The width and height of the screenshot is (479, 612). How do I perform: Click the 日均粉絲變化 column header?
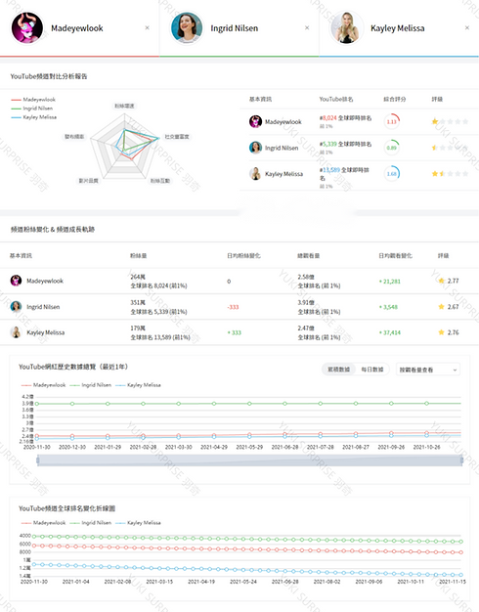click(x=243, y=255)
